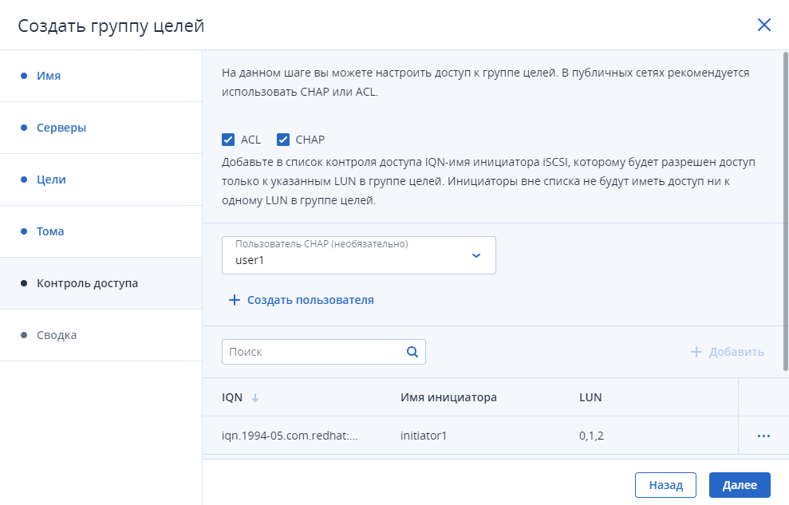The height and width of the screenshot is (505, 789).
Task: Click the Добавить button
Action: tap(727, 352)
